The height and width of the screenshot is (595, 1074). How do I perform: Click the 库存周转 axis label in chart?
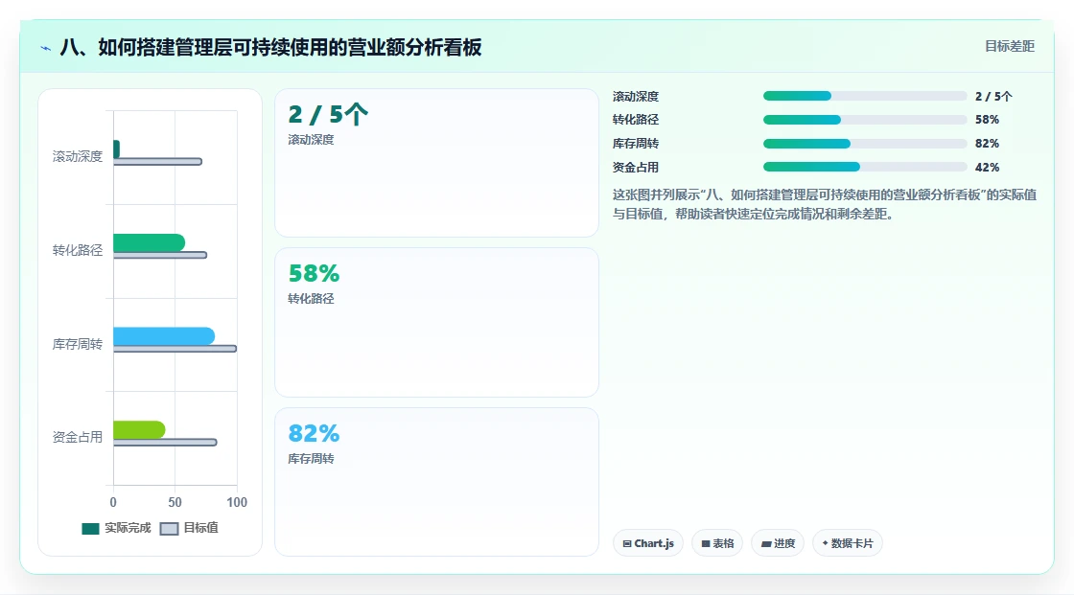(x=78, y=344)
